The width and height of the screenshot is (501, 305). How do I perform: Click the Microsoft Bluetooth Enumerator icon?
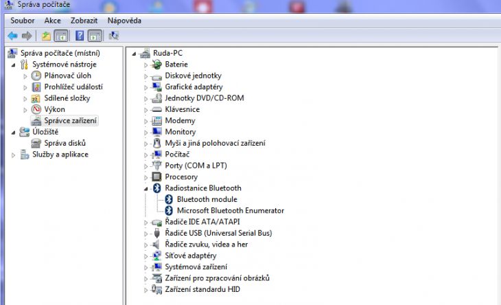pyautogui.click(x=169, y=210)
